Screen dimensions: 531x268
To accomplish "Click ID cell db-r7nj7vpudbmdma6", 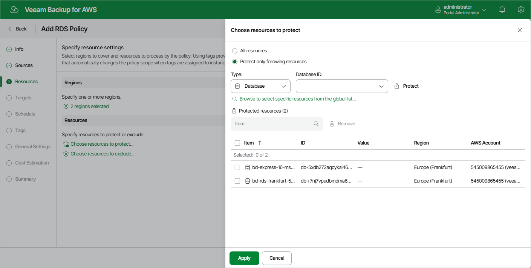I will tap(326, 181).
